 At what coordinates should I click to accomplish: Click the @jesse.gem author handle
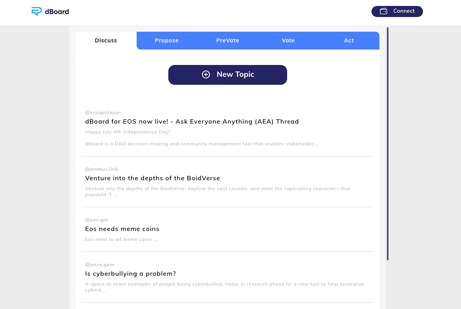click(x=99, y=265)
